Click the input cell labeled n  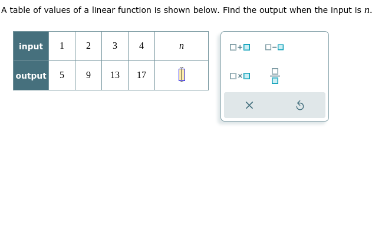[x=182, y=46]
